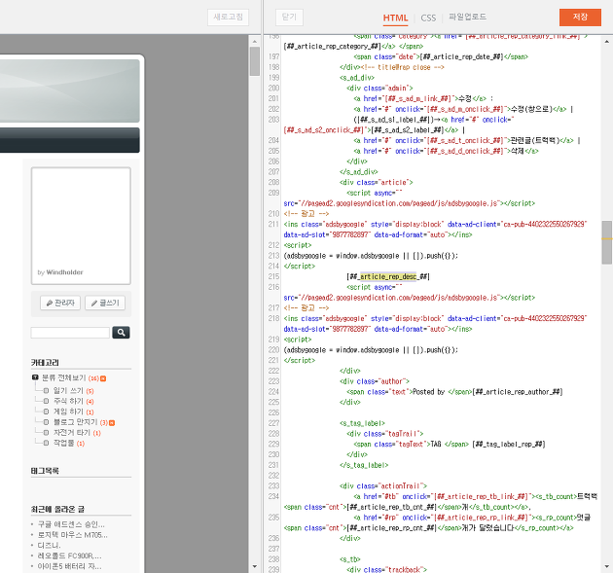Click Posted by span on line 224
The image size is (613, 573).
point(410,392)
